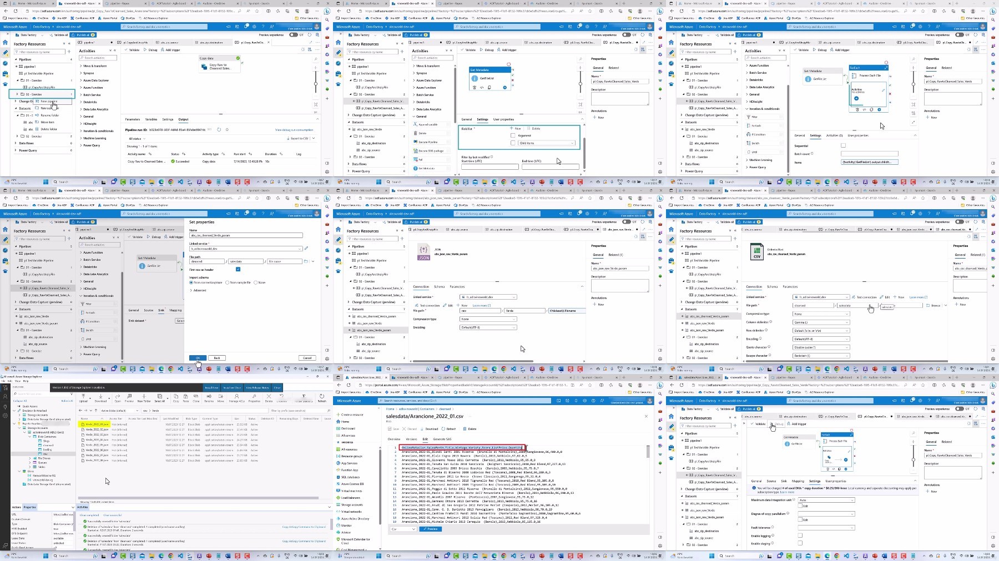Screen dimensions: 999x561
Task: Open the Output tab under the Copy data canvas
Action: click(x=183, y=119)
